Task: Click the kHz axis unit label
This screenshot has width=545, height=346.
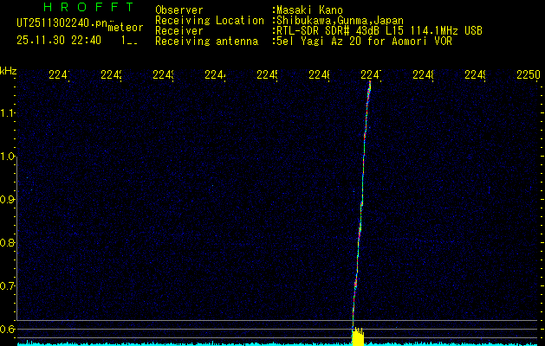Action: click(x=9, y=69)
